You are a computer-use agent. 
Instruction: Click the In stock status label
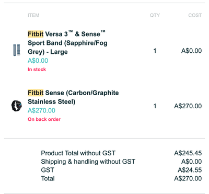click(37, 70)
